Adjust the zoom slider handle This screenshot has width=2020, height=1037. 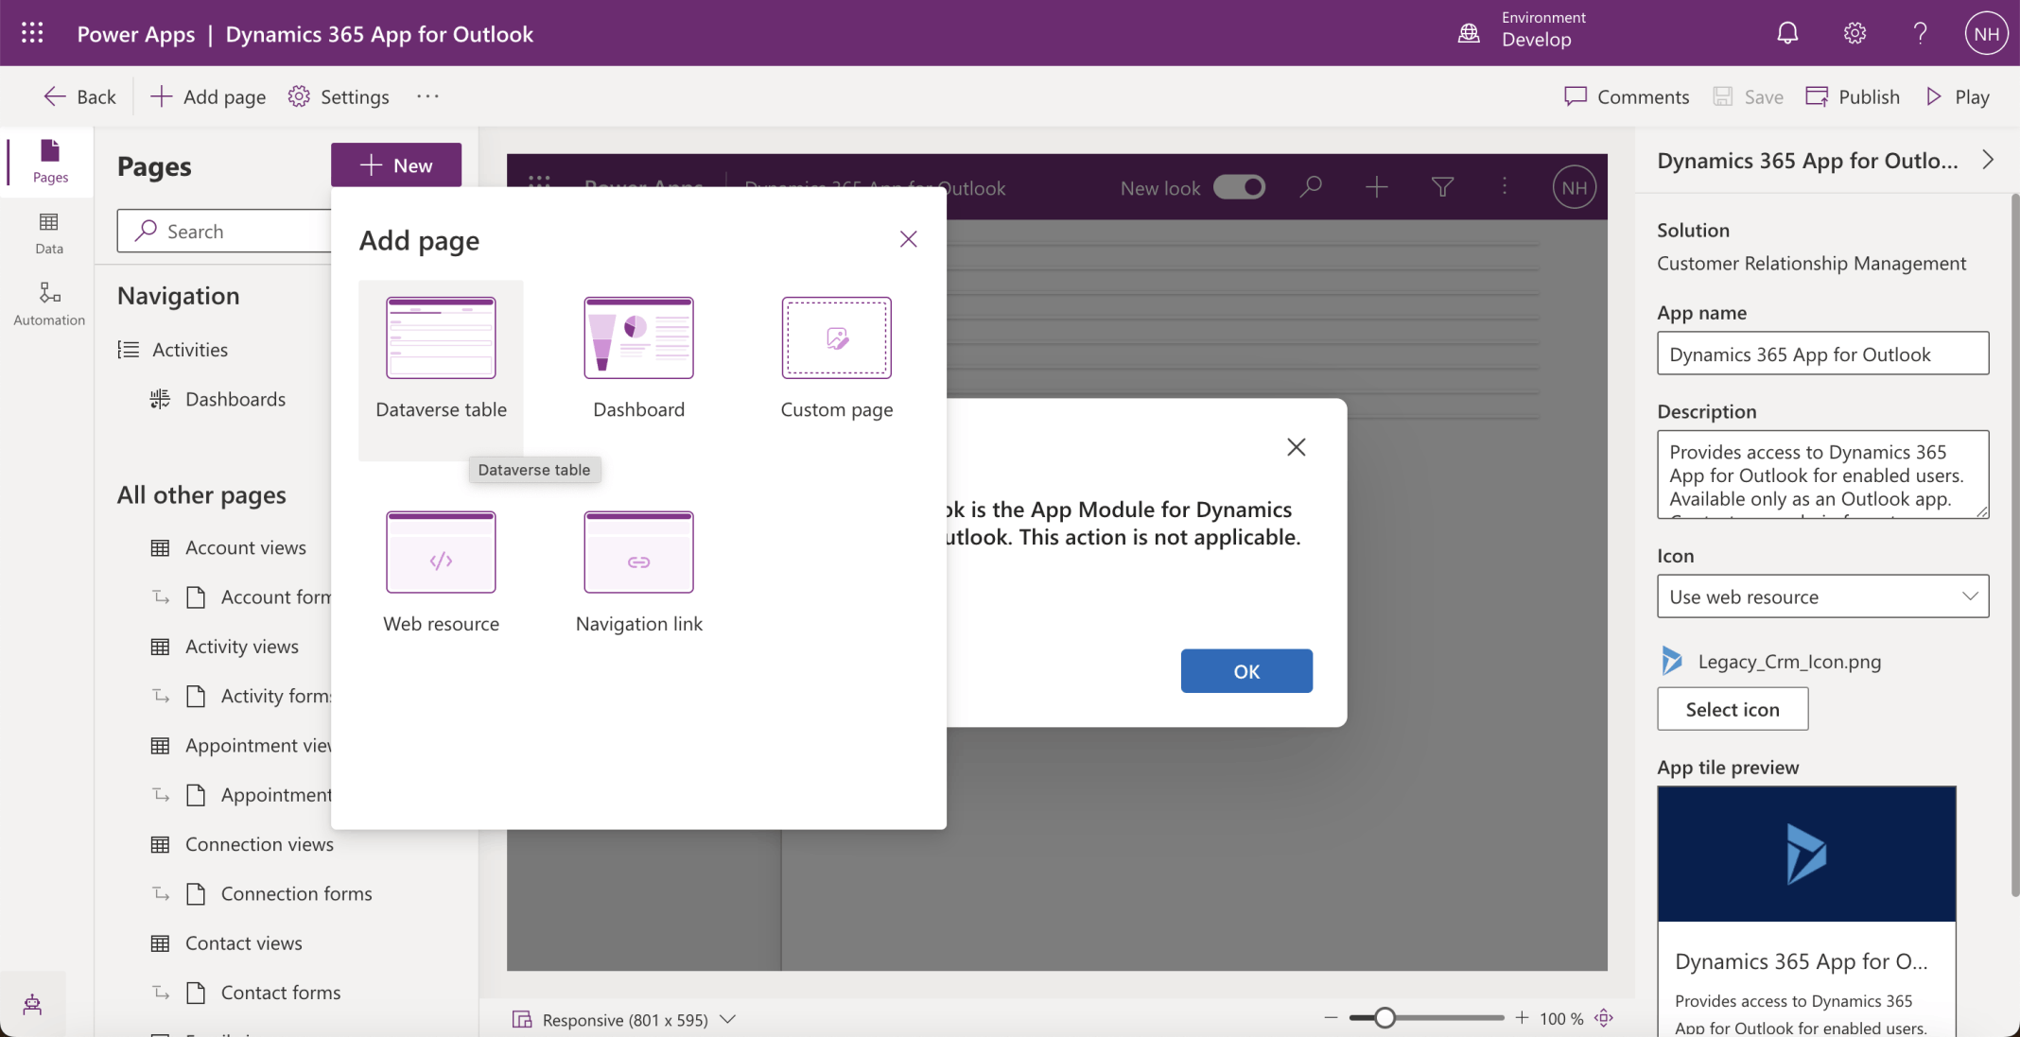pos(1384,1018)
